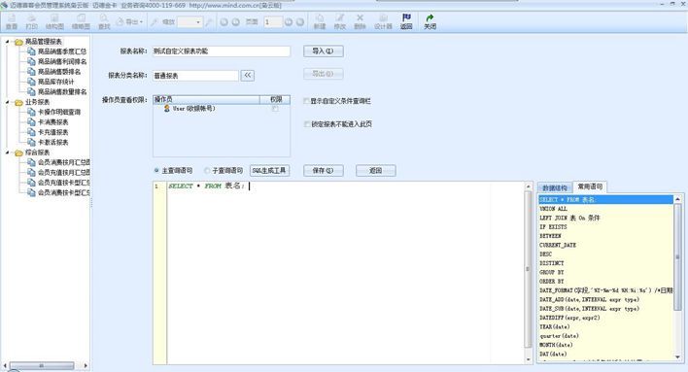
Task: Open the 结构图 structure view icon
Action: pyautogui.click(x=54, y=18)
